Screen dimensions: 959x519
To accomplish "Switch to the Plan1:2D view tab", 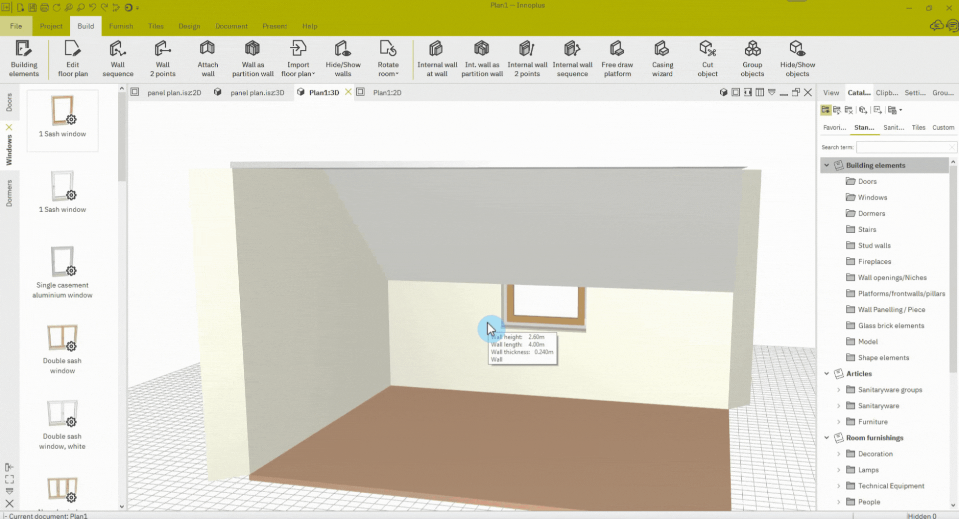I will coord(387,92).
